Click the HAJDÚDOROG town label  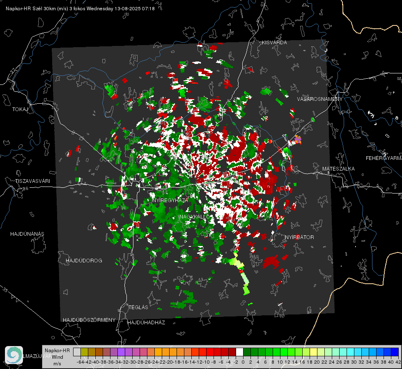(x=84, y=261)
